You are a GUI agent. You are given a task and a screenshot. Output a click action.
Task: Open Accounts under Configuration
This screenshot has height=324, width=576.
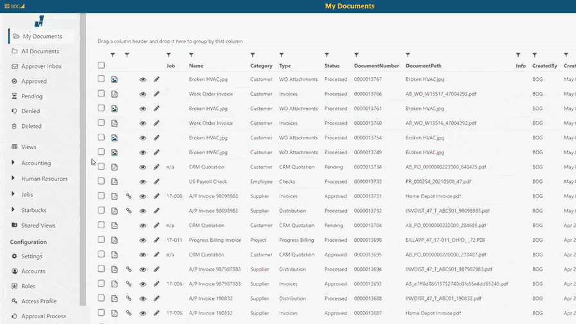point(33,271)
